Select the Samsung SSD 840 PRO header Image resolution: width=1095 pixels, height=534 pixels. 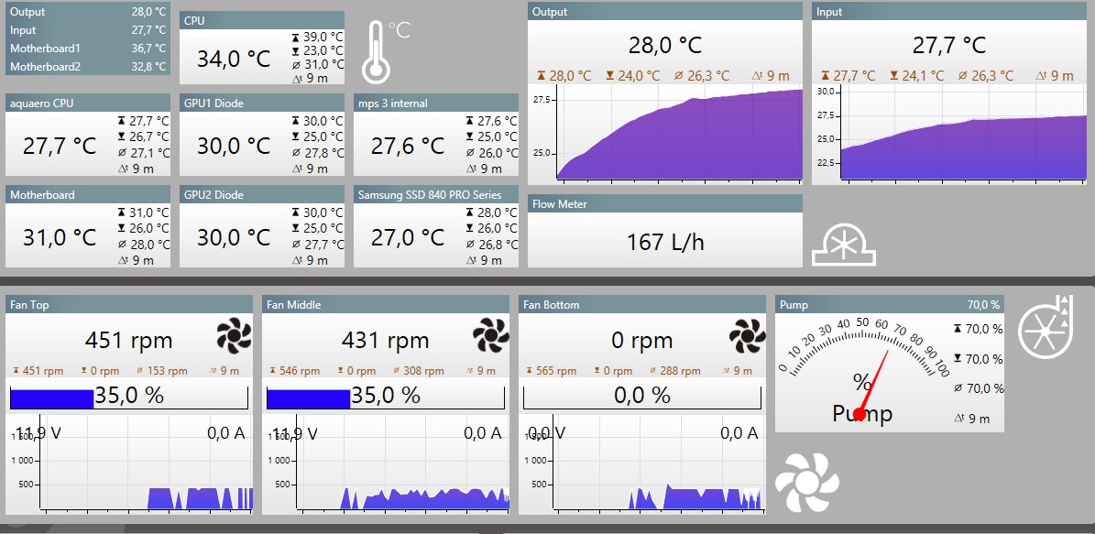pyautogui.click(x=436, y=194)
